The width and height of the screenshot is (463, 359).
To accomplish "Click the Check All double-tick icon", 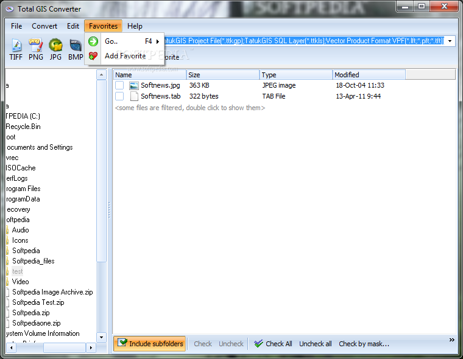I will coord(258,343).
